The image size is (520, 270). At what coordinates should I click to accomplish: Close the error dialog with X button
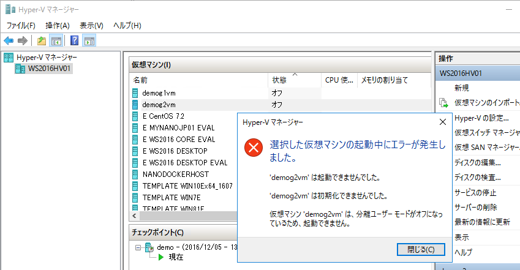pyautogui.click(x=442, y=122)
